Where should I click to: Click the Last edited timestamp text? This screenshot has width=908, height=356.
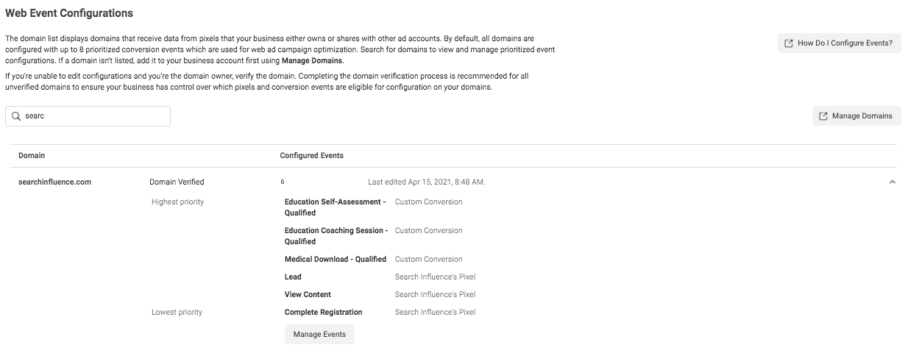[426, 182]
